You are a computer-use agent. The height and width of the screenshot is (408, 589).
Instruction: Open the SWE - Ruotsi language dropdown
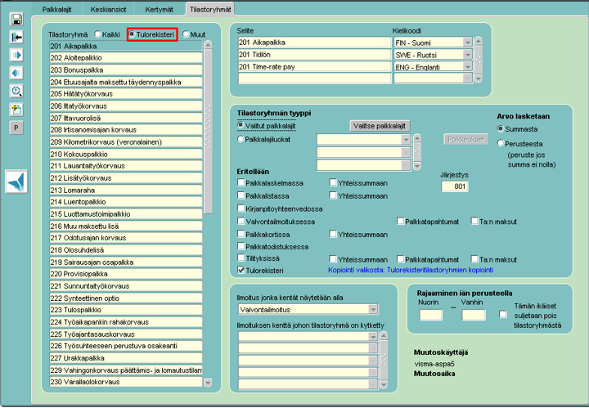click(467, 55)
